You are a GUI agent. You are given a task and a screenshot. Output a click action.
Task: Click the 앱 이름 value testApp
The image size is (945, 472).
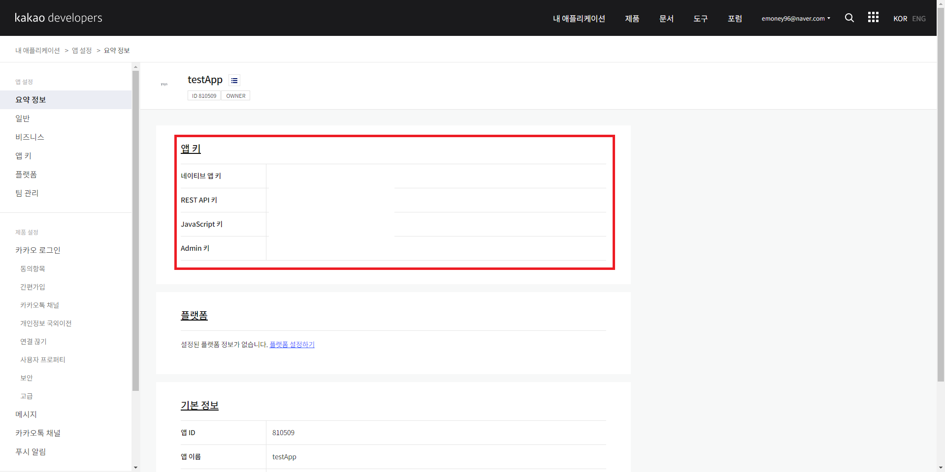pyautogui.click(x=284, y=457)
